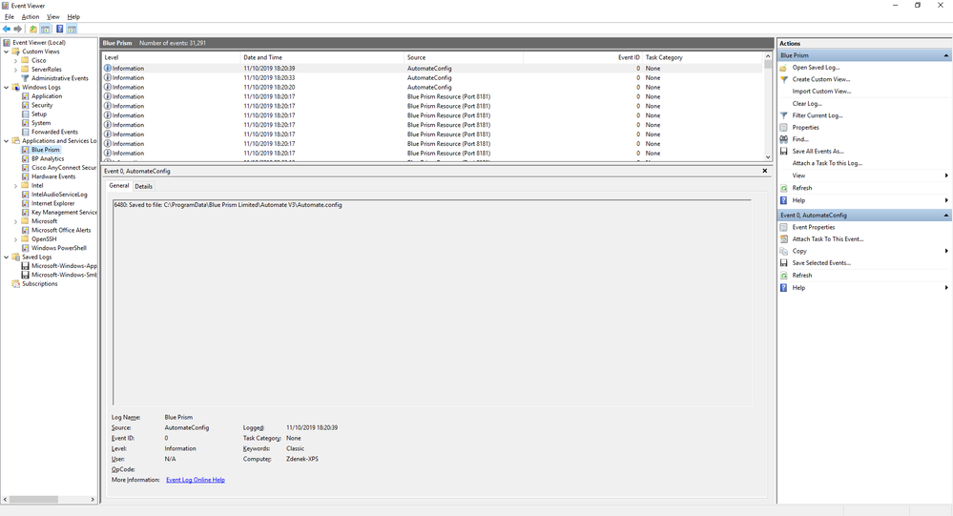This screenshot has width=953, height=516.
Task: Collapse the Blue Prism actions section
Action: pos(945,55)
